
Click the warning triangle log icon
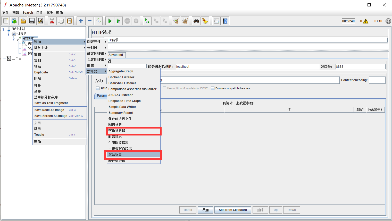(x=366, y=21)
